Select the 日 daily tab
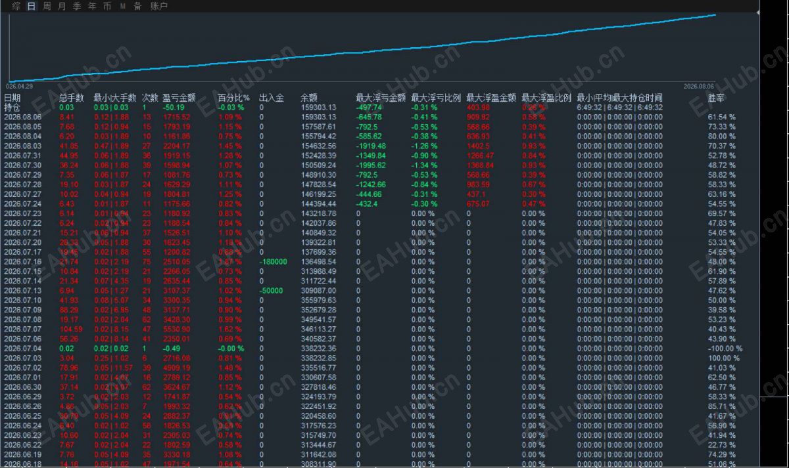Image resolution: width=789 pixels, height=468 pixels. point(32,6)
